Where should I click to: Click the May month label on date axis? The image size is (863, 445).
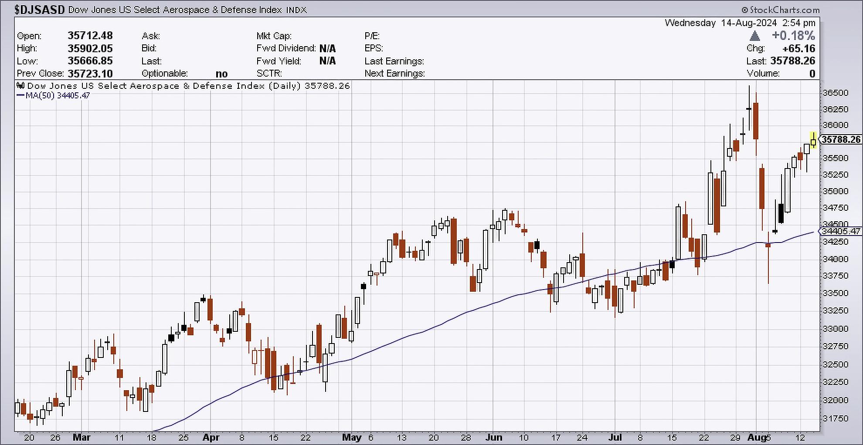tap(352, 438)
